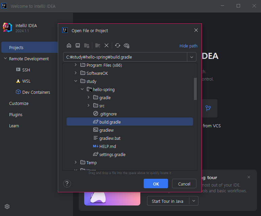Screen dimensions: 261x216
Task: Click Cancel in the open dialog
Action: 184,183
